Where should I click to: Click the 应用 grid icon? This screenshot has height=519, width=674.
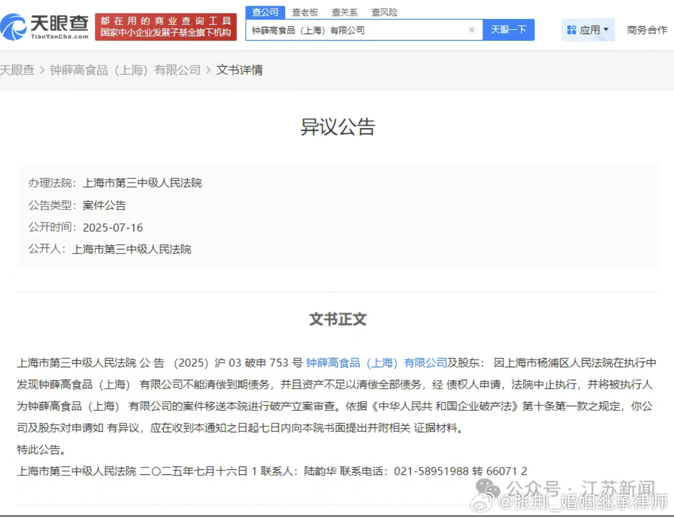coord(571,30)
